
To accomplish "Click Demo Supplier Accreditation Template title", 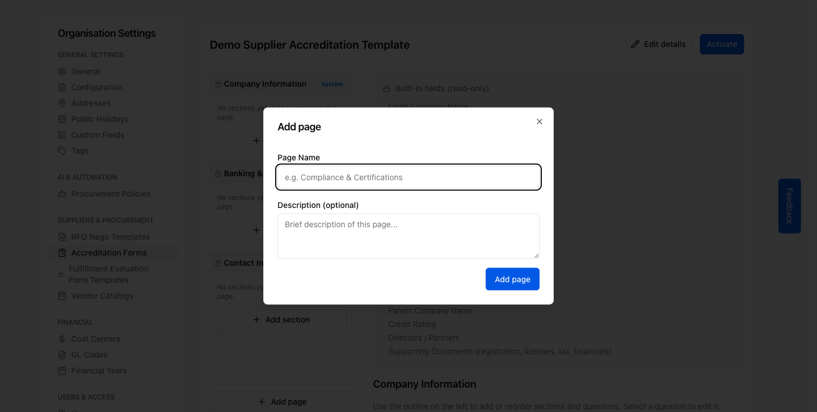I will (x=310, y=45).
